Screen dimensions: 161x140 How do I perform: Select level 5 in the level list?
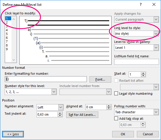coord(7,34)
